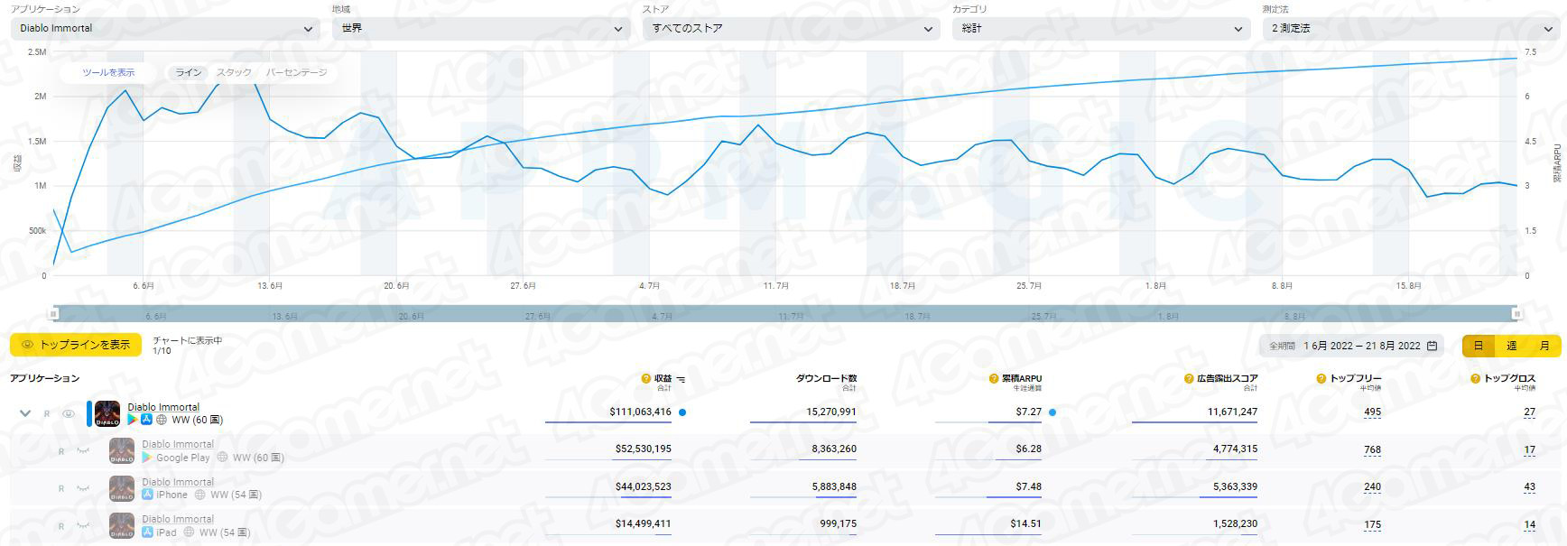
Task: Click the app thumbnail in the iPhone row
Action: click(122, 489)
